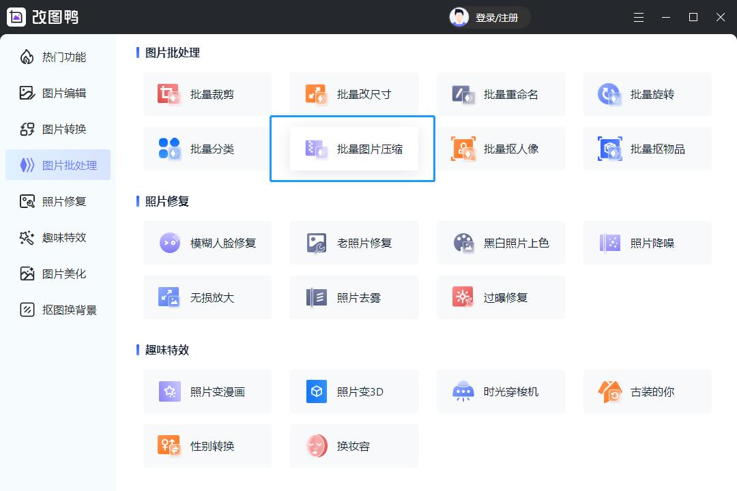The height and width of the screenshot is (491, 737).
Task: Select 模糊人脸修复 blurry face repair
Action: (207, 243)
